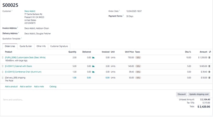Click the Terms and conditions field

click(x=13, y=100)
